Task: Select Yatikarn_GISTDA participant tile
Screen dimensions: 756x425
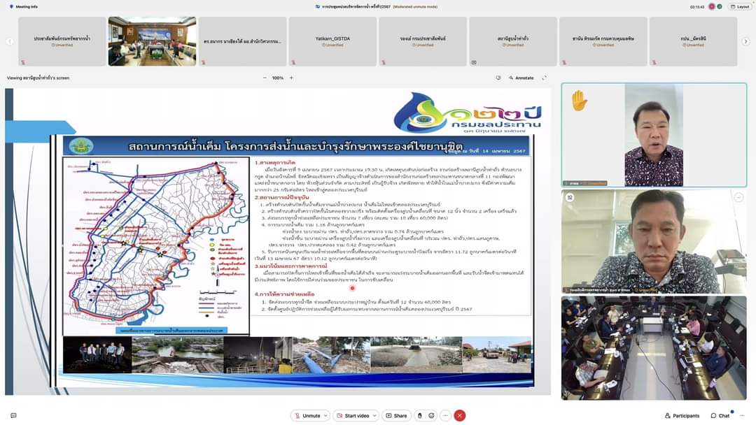Action: [332, 41]
